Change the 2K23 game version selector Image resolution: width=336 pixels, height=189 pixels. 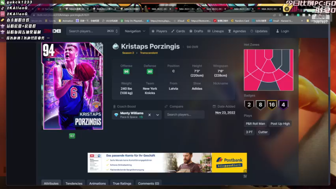[112, 31]
